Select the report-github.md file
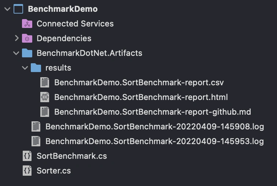 pos(153,112)
